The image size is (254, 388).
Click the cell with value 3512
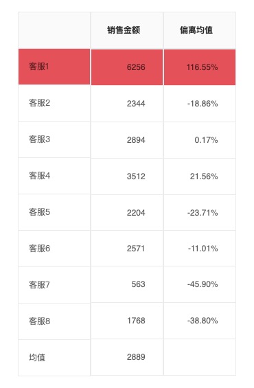click(127, 176)
